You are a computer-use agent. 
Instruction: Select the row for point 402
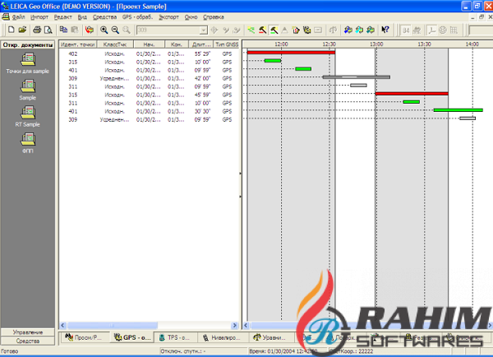(149, 53)
